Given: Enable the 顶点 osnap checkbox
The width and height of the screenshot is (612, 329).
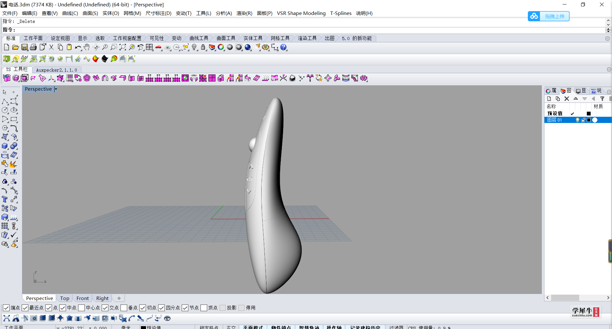Looking at the screenshot, I should click(x=204, y=308).
